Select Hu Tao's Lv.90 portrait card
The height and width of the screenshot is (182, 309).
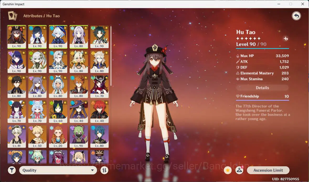(17, 37)
